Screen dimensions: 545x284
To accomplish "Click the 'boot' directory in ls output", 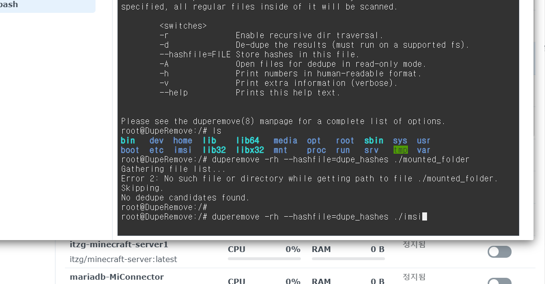I will pyautogui.click(x=130, y=150).
